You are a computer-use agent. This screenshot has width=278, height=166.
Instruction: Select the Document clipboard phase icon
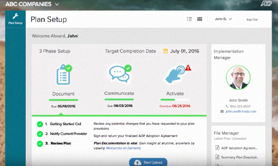(63, 75)
